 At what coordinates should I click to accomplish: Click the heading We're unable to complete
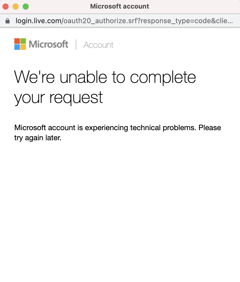(105, 77)
